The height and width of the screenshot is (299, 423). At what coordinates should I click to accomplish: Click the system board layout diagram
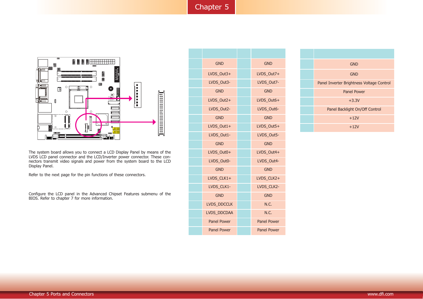[78, 98]
